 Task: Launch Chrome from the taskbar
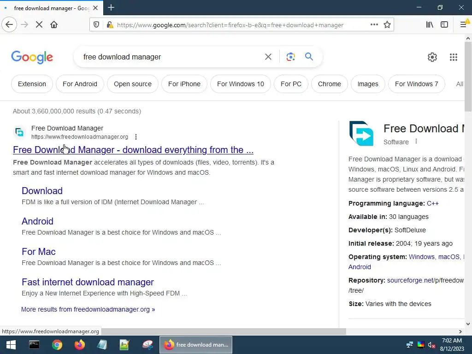click(x=57, y=345)
